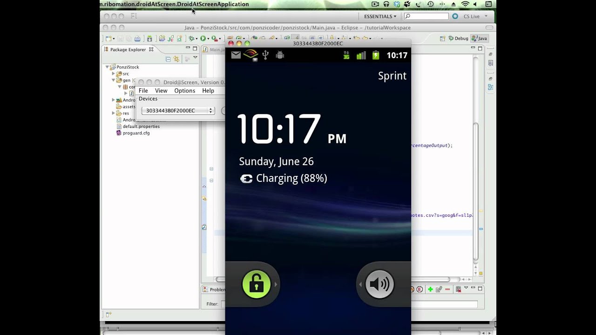Image resolution: width=596 pixels, height=335 pixels.
Task: Click the New JUnit test project icon
Action: click(x=170, y=39)
